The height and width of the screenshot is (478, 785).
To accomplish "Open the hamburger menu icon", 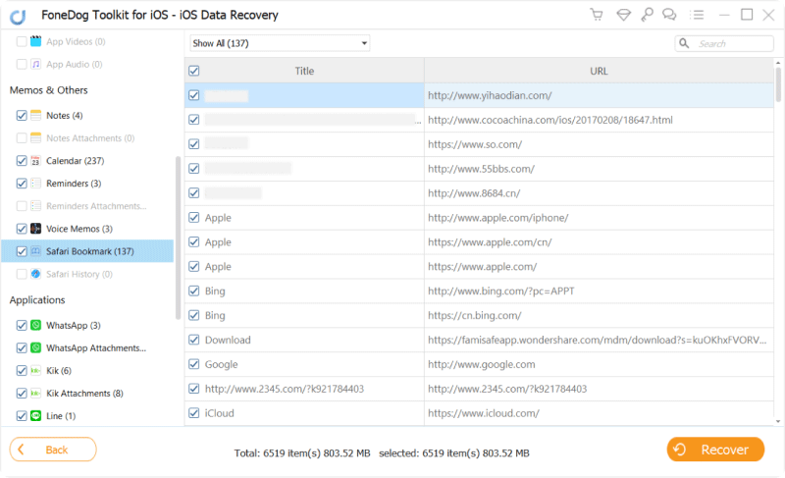I will point(697,15).
